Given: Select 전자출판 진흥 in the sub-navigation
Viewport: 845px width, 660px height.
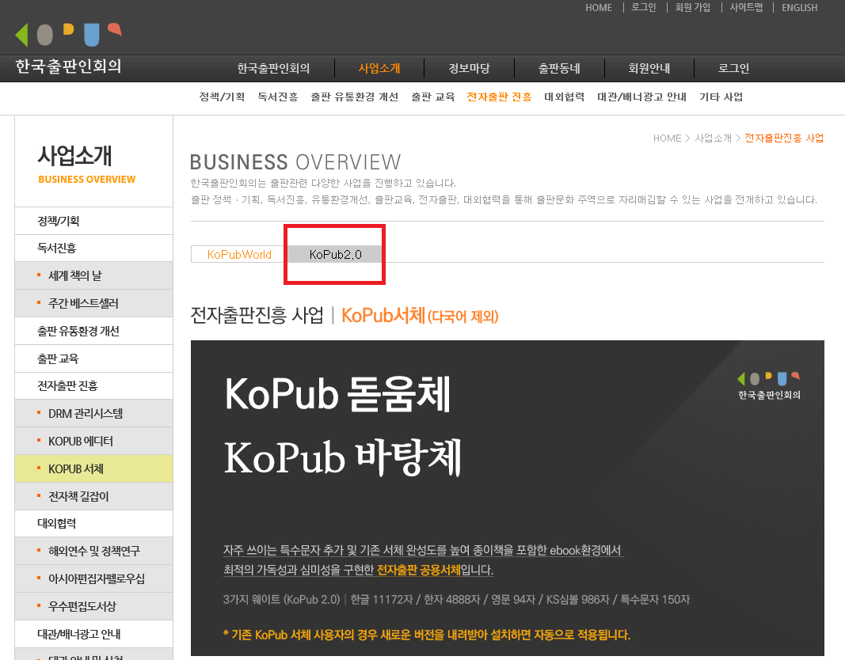Looking at the screenshot, I should click(x=499, y=97).
